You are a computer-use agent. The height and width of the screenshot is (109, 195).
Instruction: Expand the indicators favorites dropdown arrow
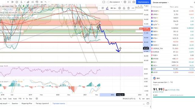pos(24,2)
